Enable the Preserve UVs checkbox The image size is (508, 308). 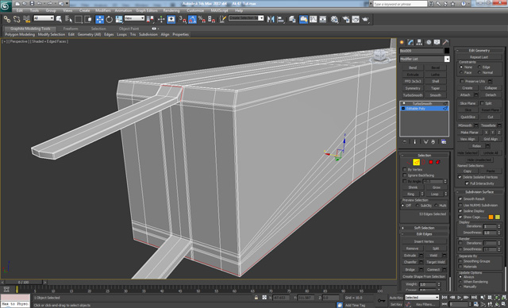pos(462,81)
